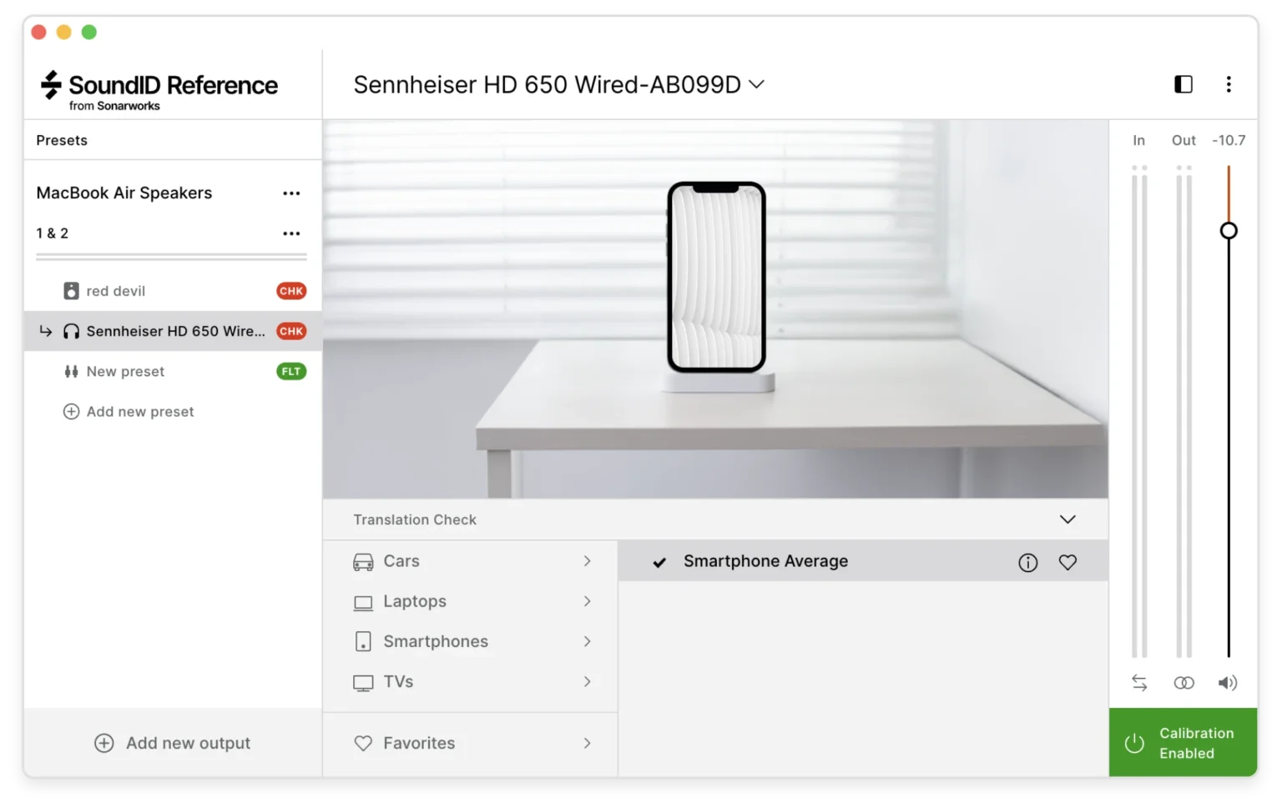Click the CHK badge on red devil
The image size is (1282, 808).
291,291
